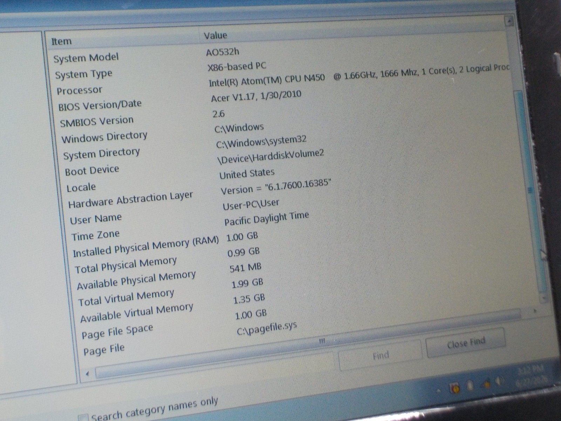Click the 541 MB value
Image resolution: width=561 pixels, height=421 pixels.
pos(245,268)
